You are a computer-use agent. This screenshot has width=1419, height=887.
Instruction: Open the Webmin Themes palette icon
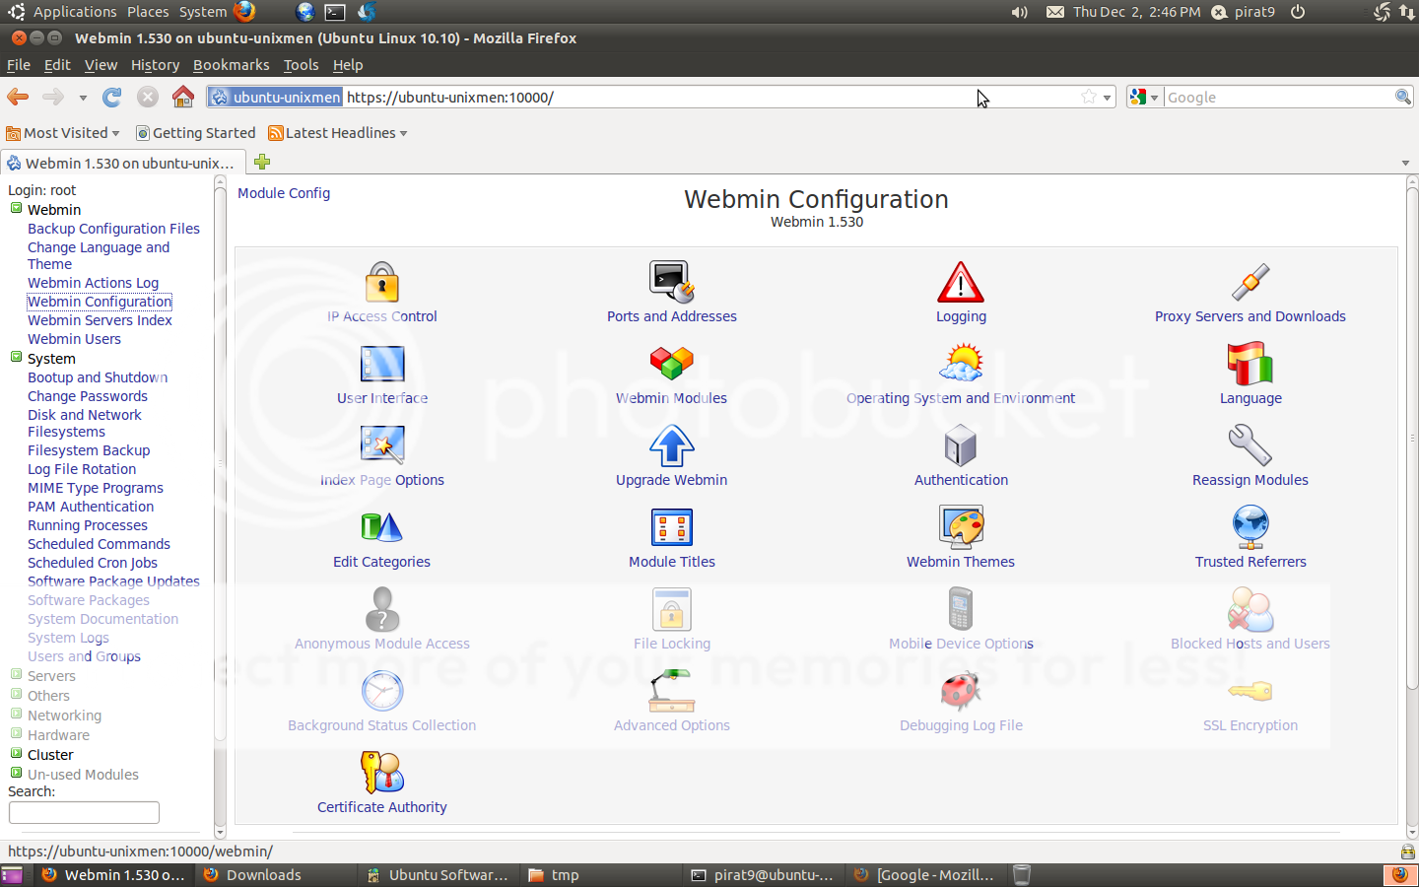pos(961,528)
